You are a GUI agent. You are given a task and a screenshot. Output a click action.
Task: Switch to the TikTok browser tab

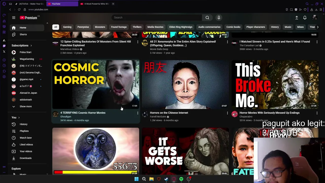pyautogui.click(x=29, y=4)
